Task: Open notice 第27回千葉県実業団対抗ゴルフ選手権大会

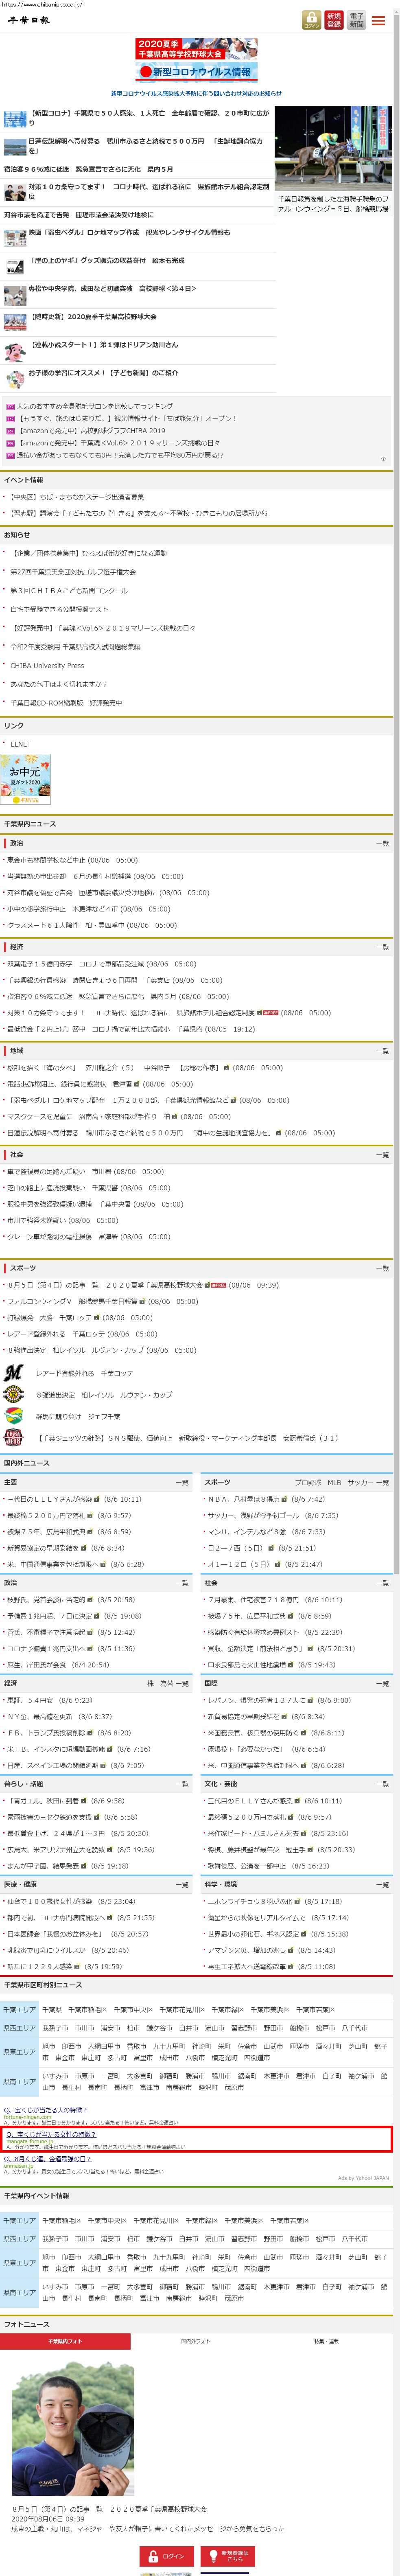Action: click(x=73, y=572)
